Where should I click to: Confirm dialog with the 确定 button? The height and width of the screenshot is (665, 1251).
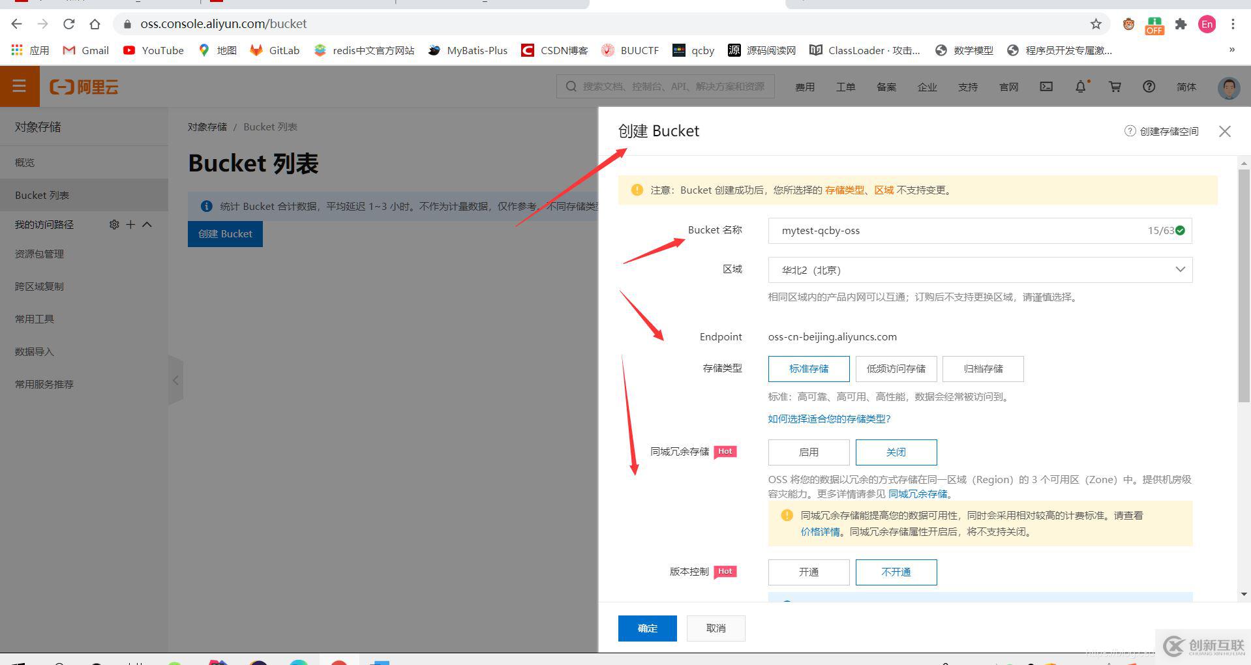coord(646,628)
